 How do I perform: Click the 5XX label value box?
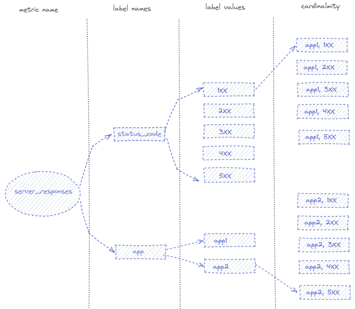(229, 176)
